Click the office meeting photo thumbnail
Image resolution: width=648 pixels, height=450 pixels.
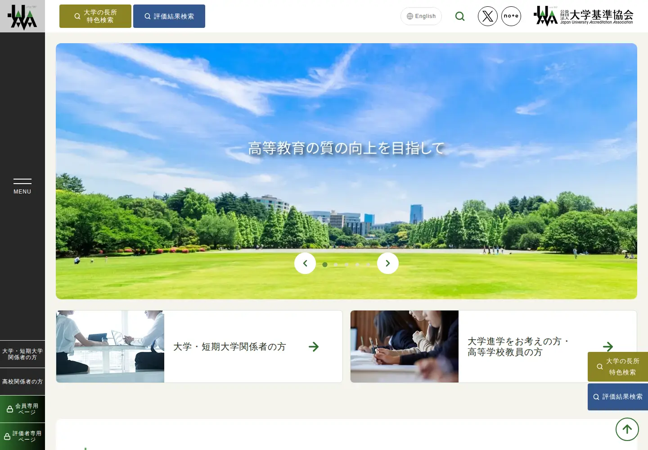(110, 346)
